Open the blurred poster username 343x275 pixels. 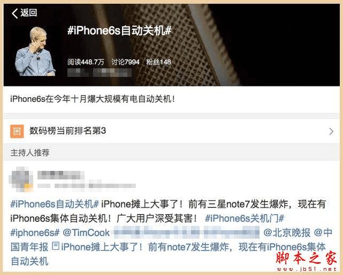pos(61,175)
